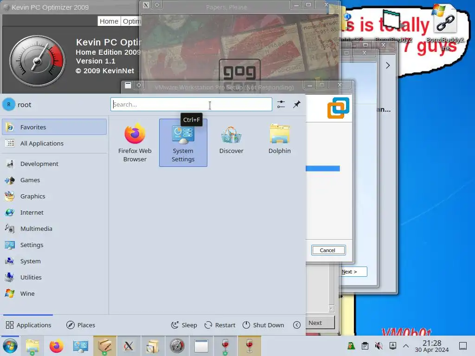Click the launcher Search field
The image size is (475, 356).
(191, 104)
